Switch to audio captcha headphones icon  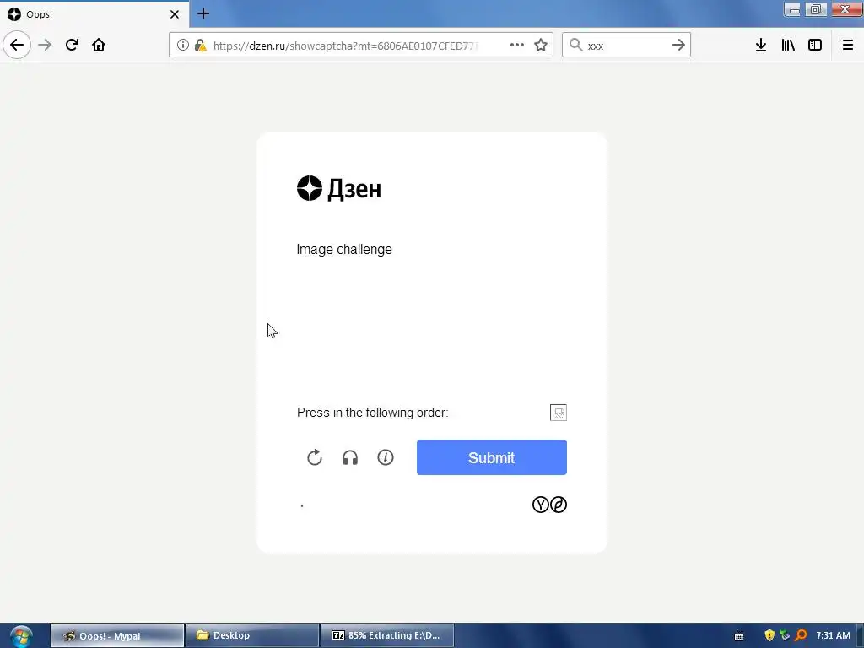coord(350,457)
